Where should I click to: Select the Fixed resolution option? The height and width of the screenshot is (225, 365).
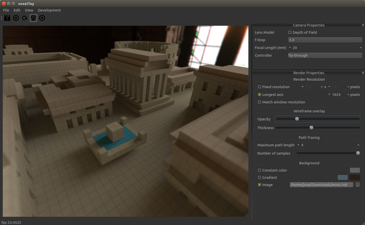pos(259,87)
